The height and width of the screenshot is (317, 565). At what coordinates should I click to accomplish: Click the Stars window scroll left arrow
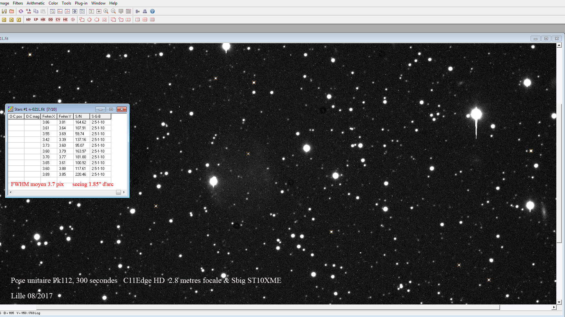11,192
